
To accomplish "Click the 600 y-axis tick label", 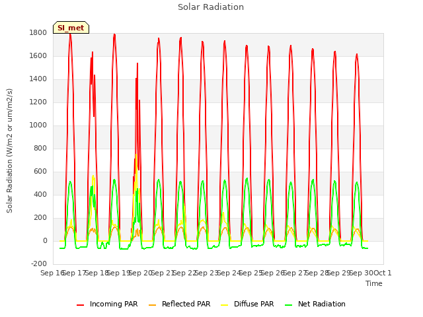I will (x=40, y=172).
